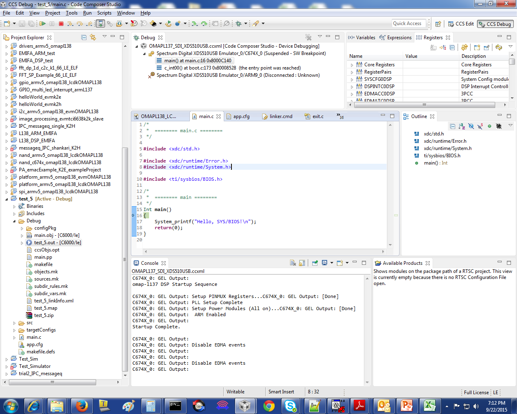The image size is (517, 414).
Task: Expand the Test_Simulator project
Action: (x=6, y=366)
